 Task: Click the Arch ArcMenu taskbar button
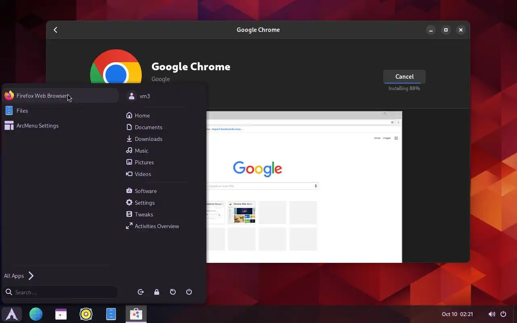pos(12,314)
